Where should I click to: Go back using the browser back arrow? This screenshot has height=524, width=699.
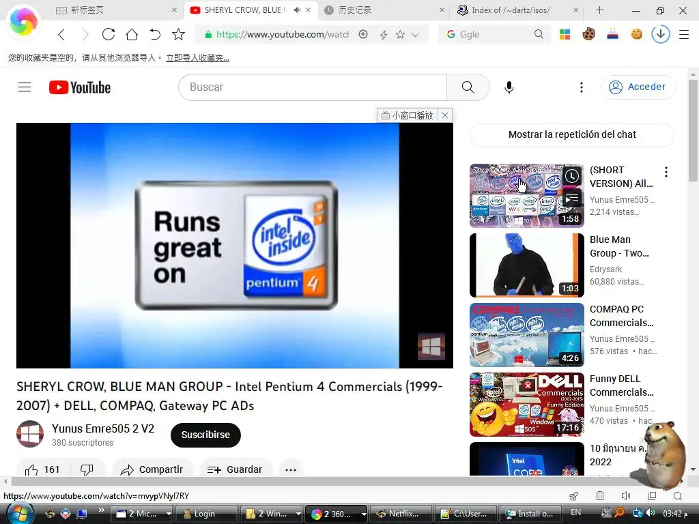click(x=61, y=34)
